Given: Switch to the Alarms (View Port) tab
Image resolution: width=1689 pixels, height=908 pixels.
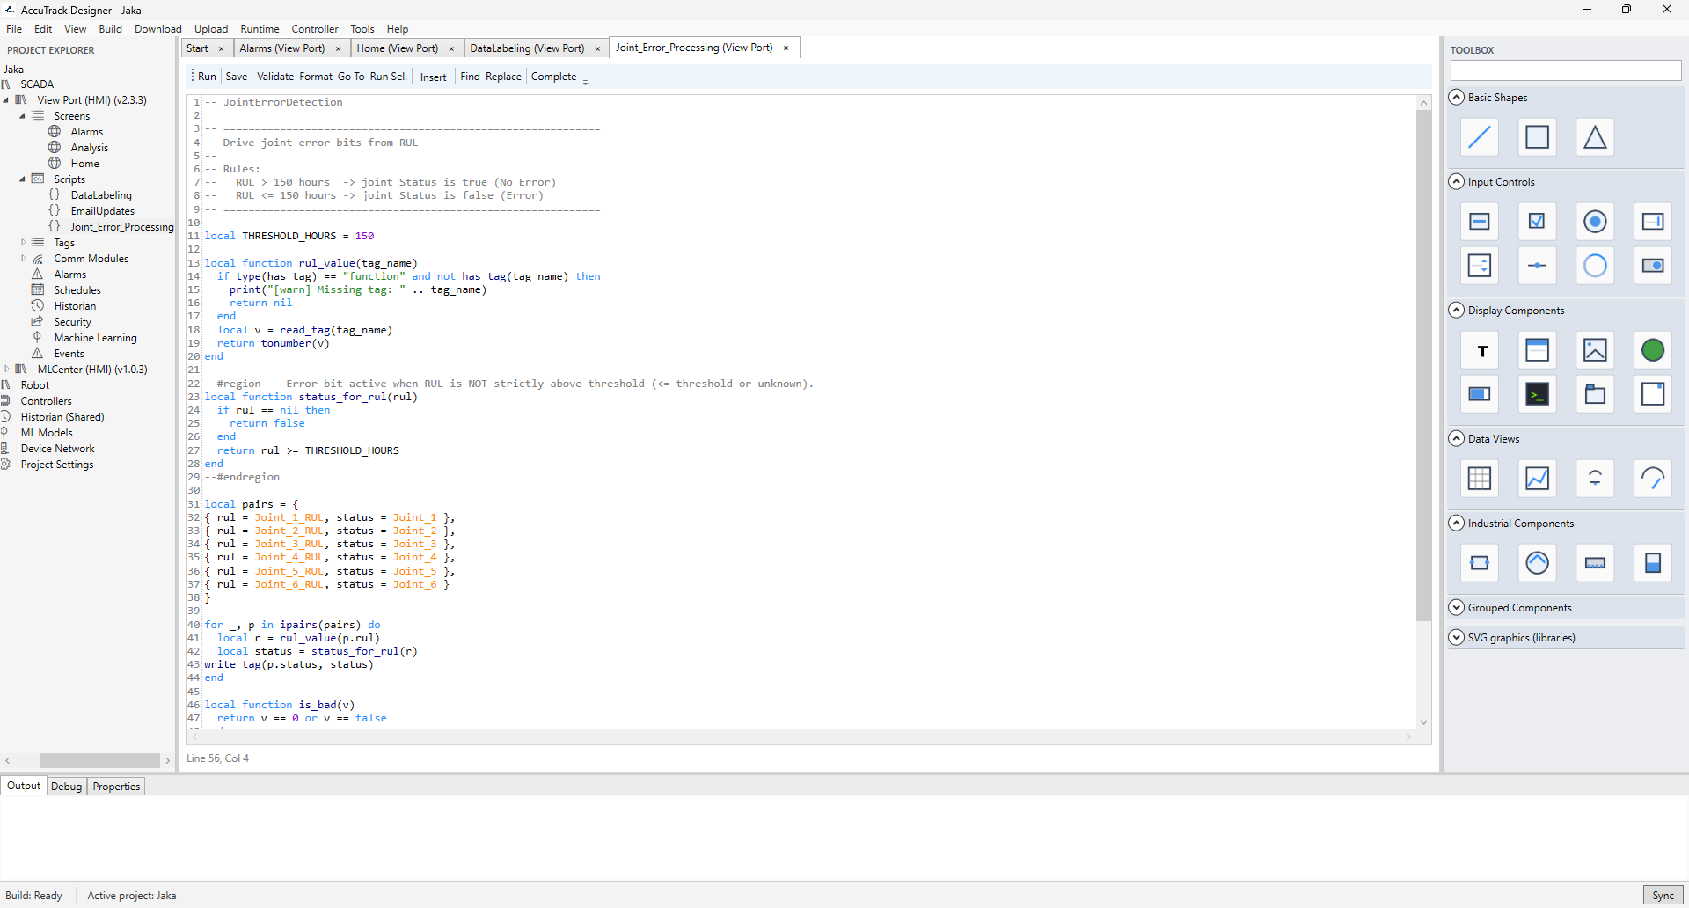Looking at the screenshot, I should tap(282, 48).
